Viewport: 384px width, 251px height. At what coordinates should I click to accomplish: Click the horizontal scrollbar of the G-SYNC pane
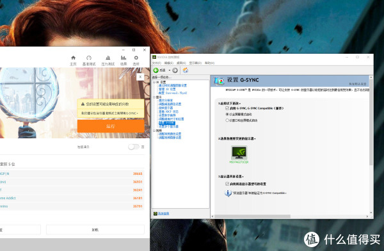291,216
